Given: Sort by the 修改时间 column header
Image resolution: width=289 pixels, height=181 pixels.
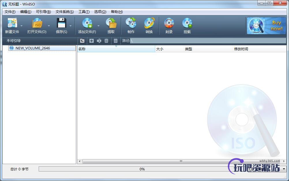Looking at the screenshot, I should 260,49.
